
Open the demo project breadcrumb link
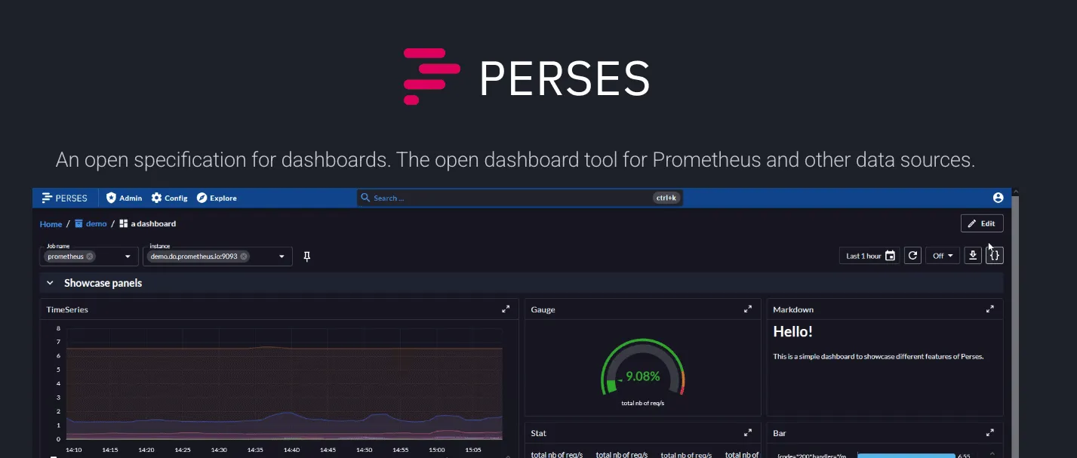coord(91,224)
